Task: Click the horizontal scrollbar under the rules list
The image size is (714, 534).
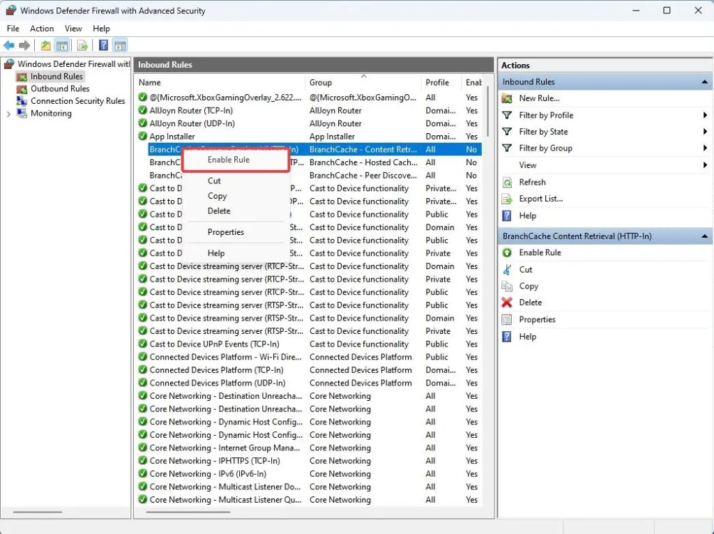Action: 188,512
